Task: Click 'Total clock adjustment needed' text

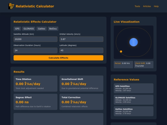Action: click(x=30, y=88)
